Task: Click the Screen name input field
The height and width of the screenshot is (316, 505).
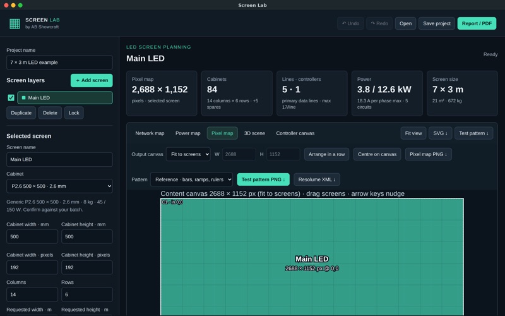Action: click(59, 159)
